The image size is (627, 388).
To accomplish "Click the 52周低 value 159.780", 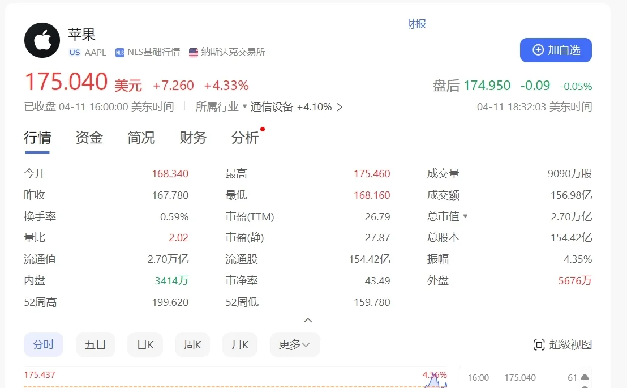I will pyautogui.click(x=372, y=302).
